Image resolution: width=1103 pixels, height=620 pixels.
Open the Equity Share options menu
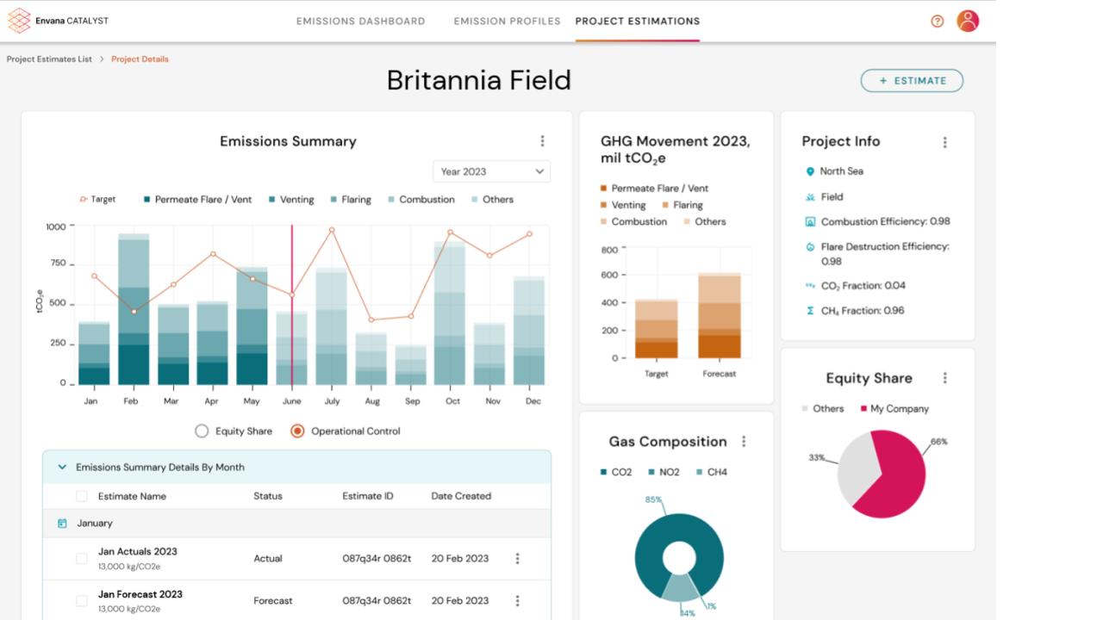click(x=945, y=377)
